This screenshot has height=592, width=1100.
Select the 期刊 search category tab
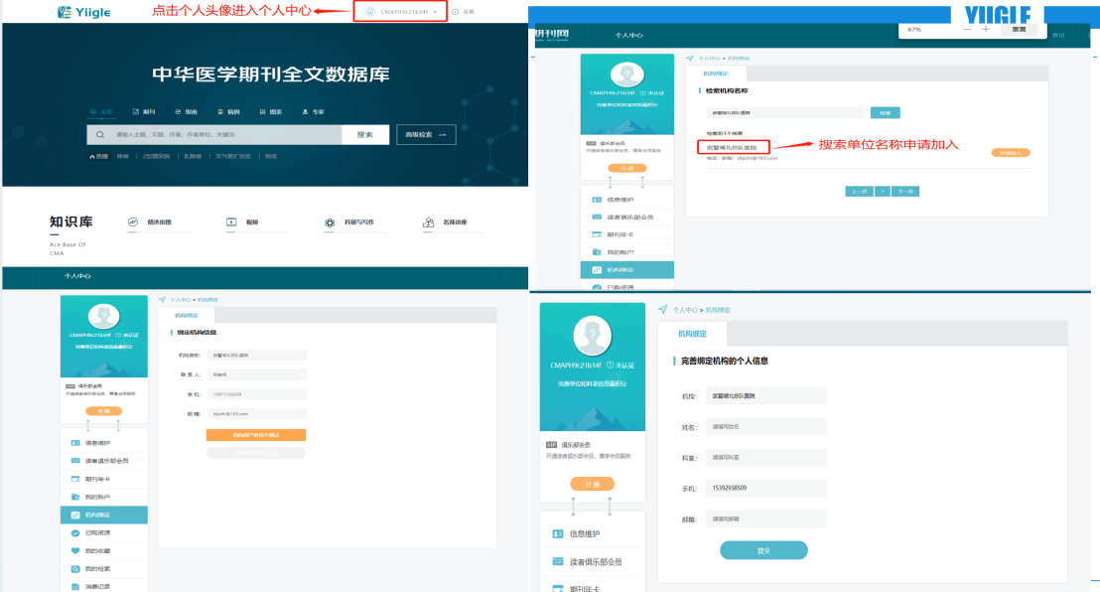pyautogui.click(x=143, y=112)
